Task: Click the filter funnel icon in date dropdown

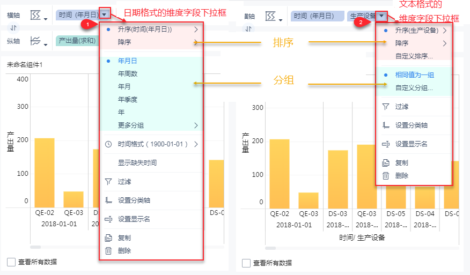Action: click(x=108, y=182)
